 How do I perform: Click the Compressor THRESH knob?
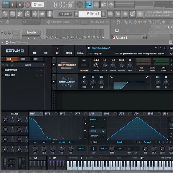[x=96, y=65]
